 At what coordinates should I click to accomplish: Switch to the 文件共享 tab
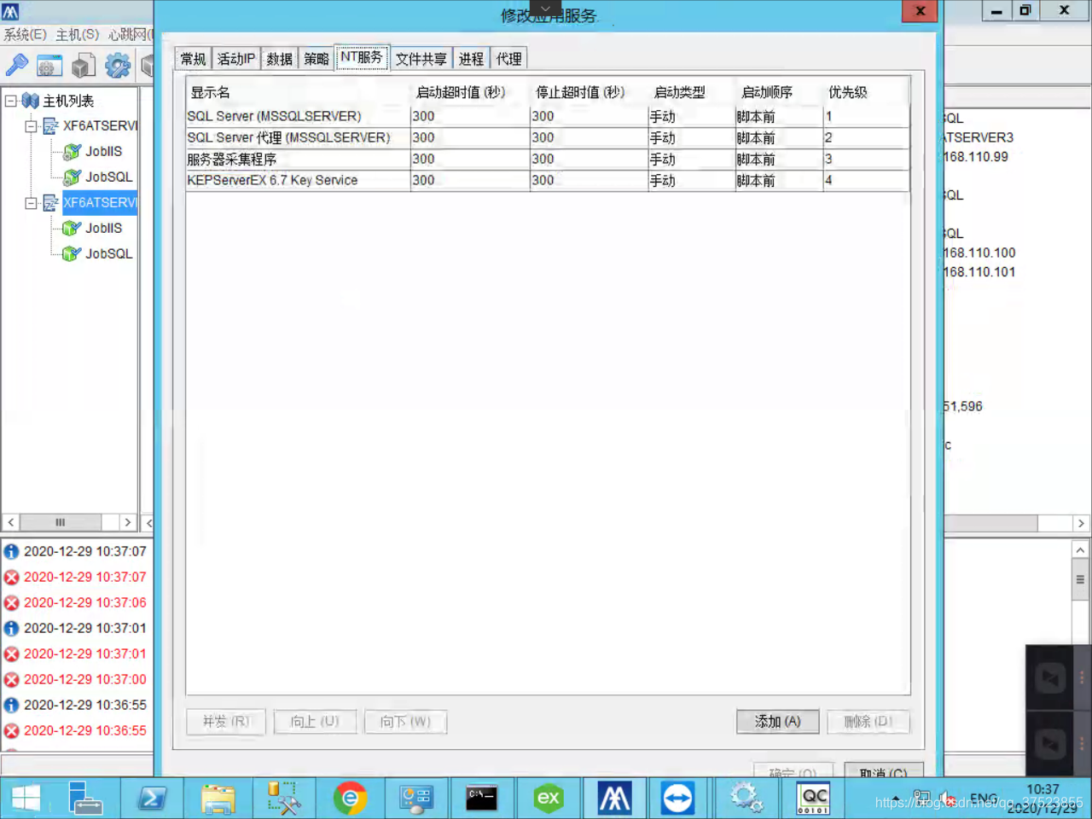click(x=421, y=59)
